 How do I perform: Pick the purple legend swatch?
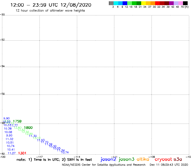[x=171, y=3]
